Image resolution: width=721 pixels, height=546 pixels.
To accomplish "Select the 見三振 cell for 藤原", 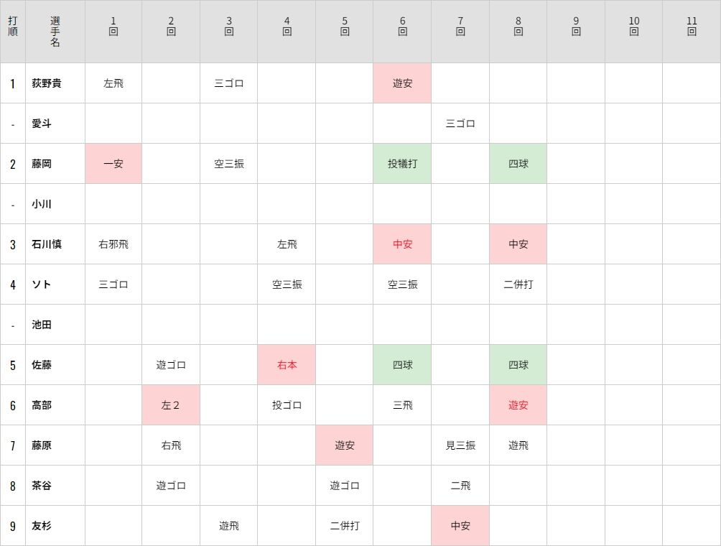I will point(460,445).
